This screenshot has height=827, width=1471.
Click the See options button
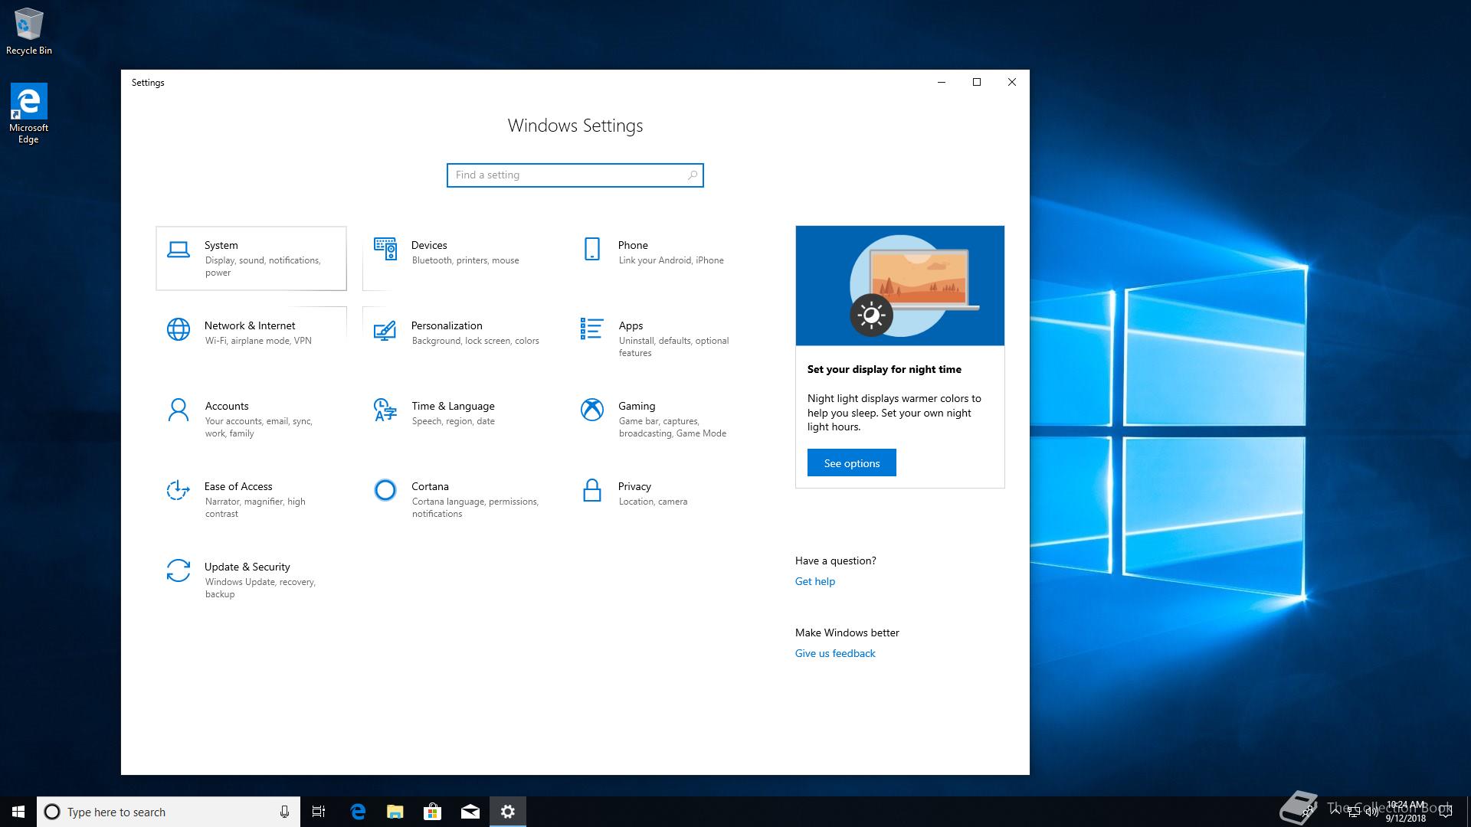click(x=851, y=463)
